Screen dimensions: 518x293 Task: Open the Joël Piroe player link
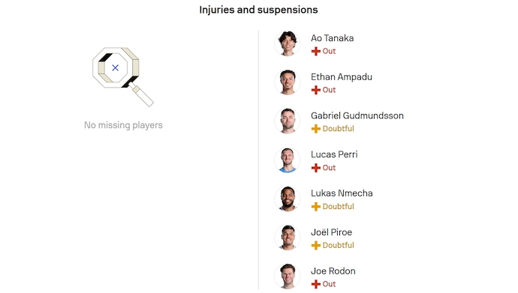click(x=331, y=232)
